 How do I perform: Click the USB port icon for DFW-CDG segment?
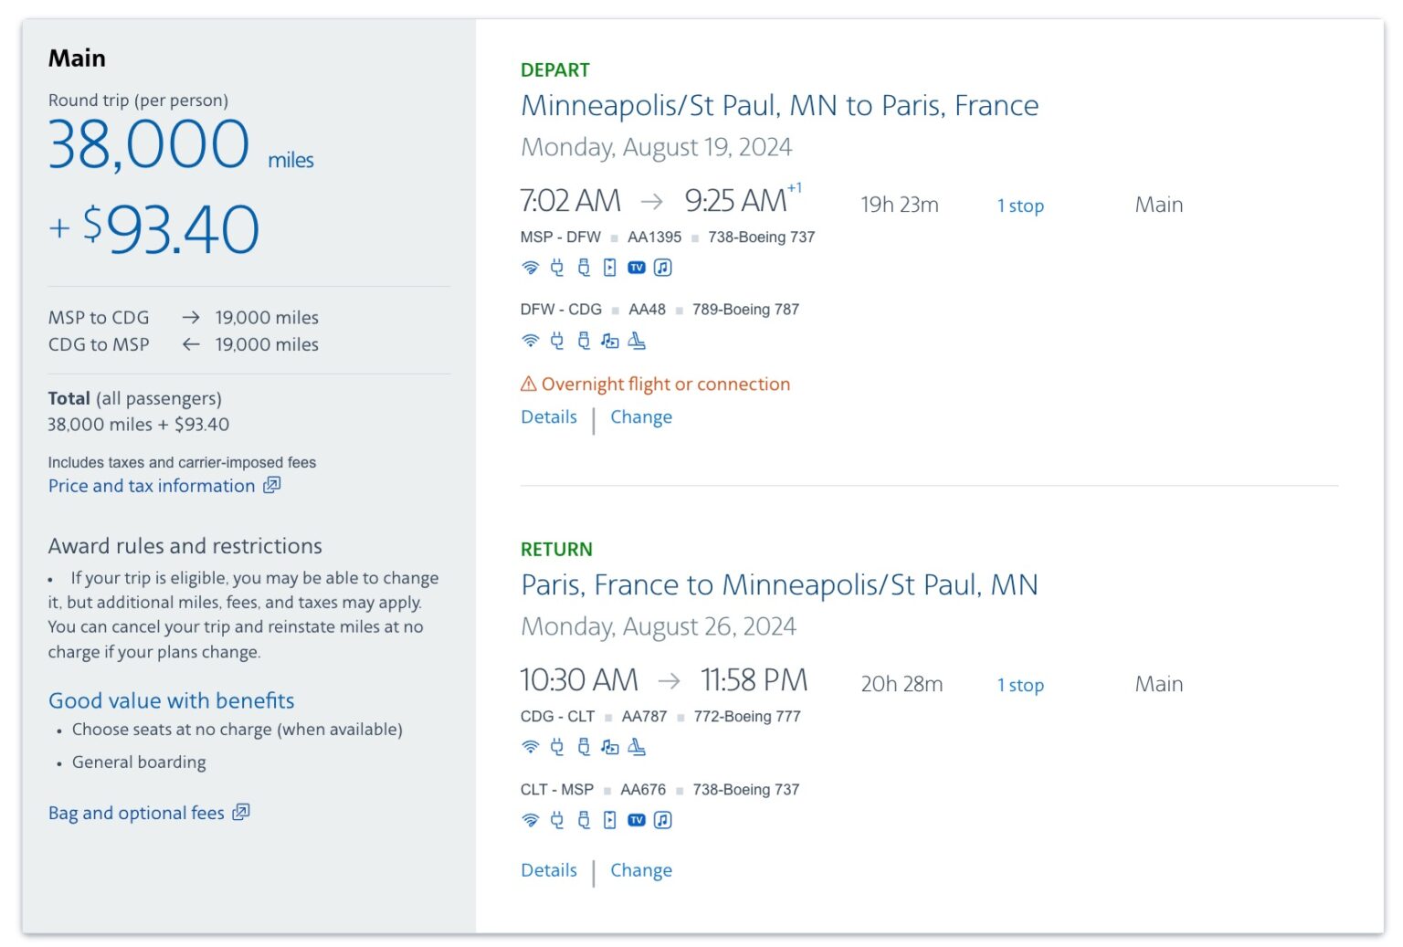582,340
